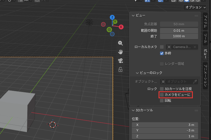Click the 焦点距離 50 mm field

tap(179, 24)
